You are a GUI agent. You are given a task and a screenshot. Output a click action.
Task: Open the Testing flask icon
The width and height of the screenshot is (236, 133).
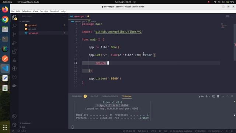tap(14, 60)
